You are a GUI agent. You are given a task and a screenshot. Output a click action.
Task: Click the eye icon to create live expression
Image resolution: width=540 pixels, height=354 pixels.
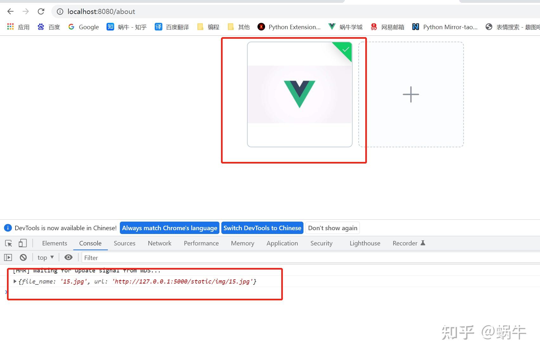pyautogui.click(x=68, y=257)
